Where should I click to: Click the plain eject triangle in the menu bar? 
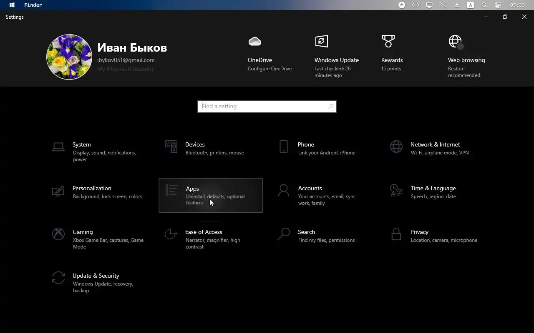457,5
